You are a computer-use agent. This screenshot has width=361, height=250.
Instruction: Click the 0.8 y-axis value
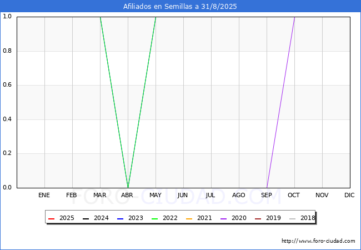[x=7, y=51]
